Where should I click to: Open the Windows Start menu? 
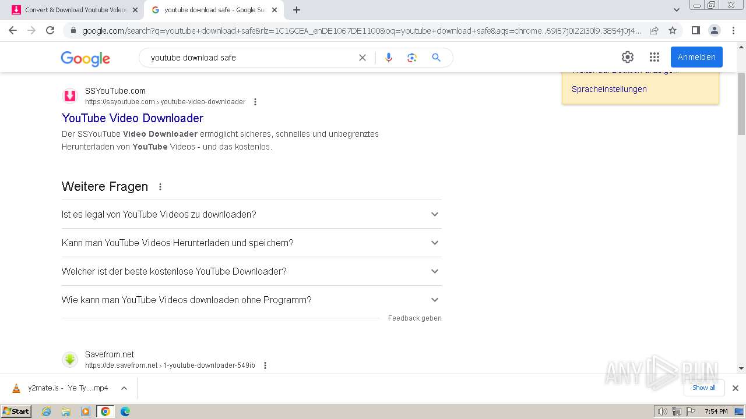tap(16, 411)
